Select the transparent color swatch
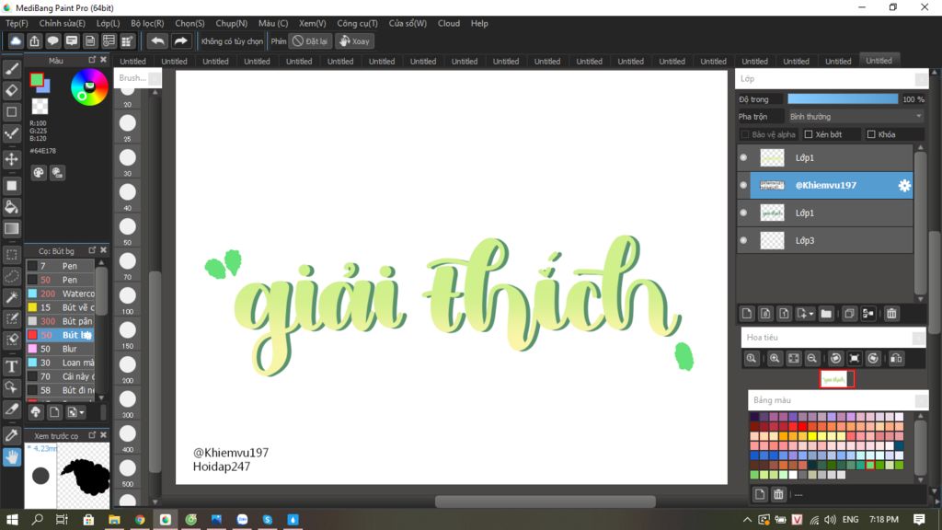 [x=40, y=107]
